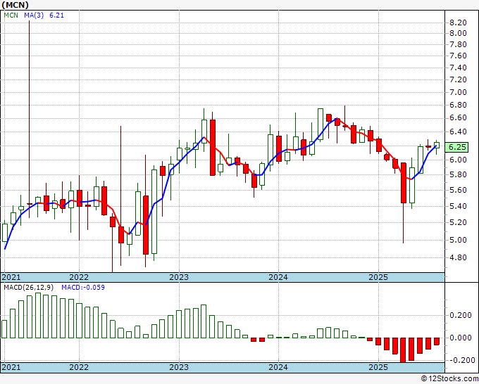Click 2021 on the MACD time axis
The width and height of the screenshot is (479, 384).
pos(11,367)
